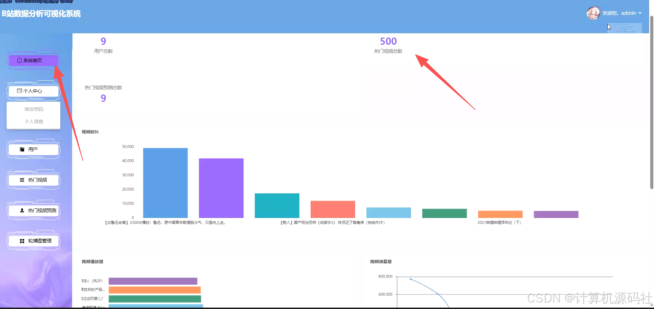
Task: Click the 谈鲁迅合集 axis label
Action: [165, 222]
